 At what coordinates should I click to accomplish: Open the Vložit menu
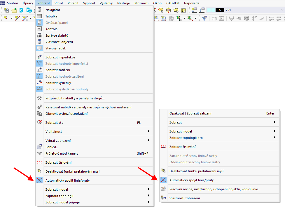tap(59, 3)
